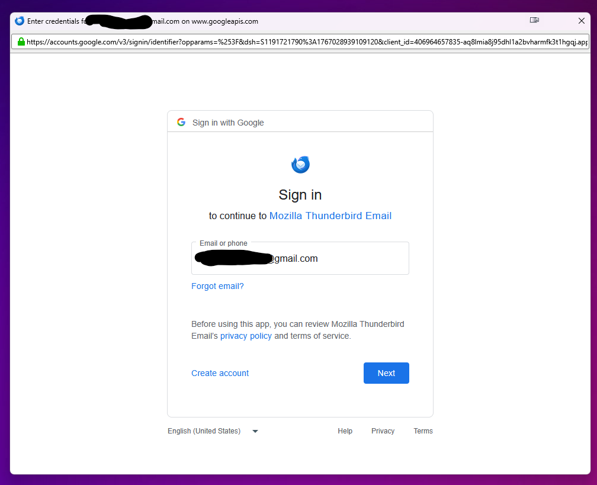Image resolution: width=597 pixels, height=485 pixels.
Task: Open the Terms footer link
Action: 423,431
